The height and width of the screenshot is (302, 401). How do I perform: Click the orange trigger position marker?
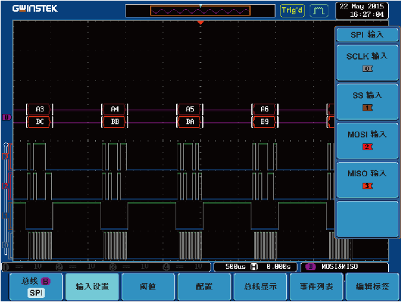coord(200,22)
